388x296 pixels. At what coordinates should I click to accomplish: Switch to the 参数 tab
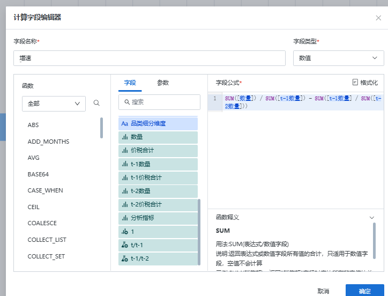coord(163,83)
